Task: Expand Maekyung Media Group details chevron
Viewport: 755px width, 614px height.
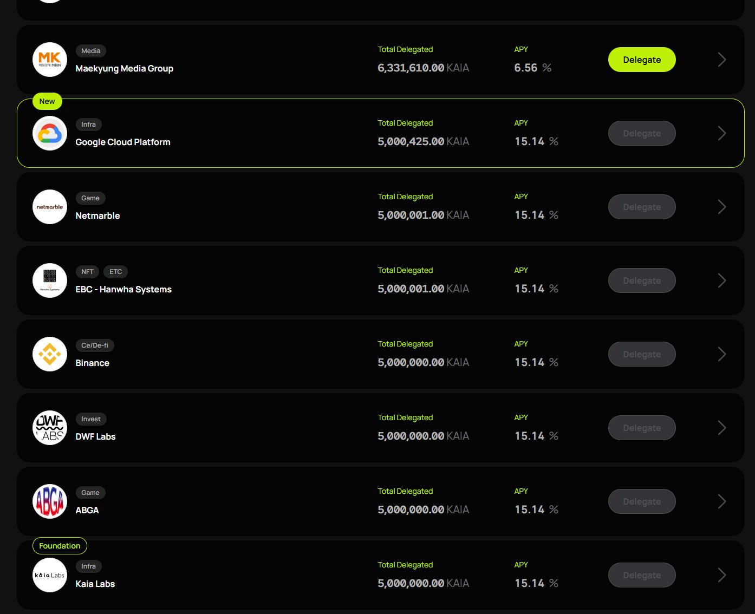Action: [721, 60]
